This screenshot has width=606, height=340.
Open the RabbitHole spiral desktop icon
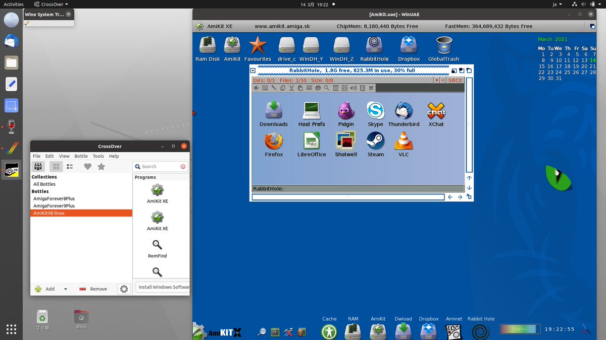pyautogui.click(x=374, y=49)
